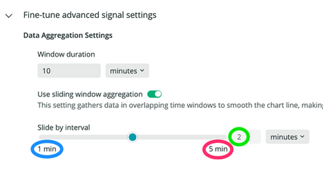Click the 5 min label near the slider
This screenshot has width=323, height=169.
pos(217,149)
